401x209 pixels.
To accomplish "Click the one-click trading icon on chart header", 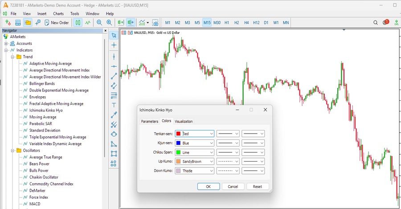I will (130, 32).
